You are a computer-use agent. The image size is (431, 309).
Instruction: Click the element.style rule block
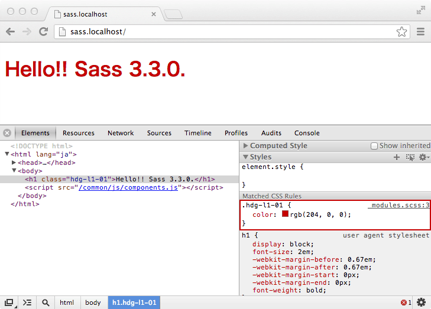coord(335,176)
